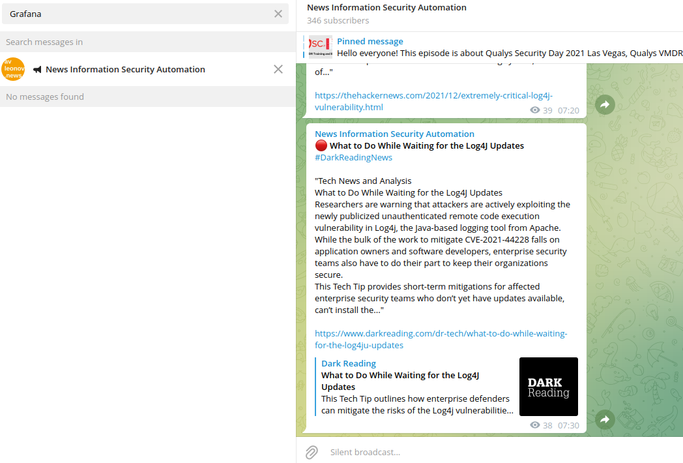
Task: Forward the hackernews post using share arrow
Action: [605, 104]
